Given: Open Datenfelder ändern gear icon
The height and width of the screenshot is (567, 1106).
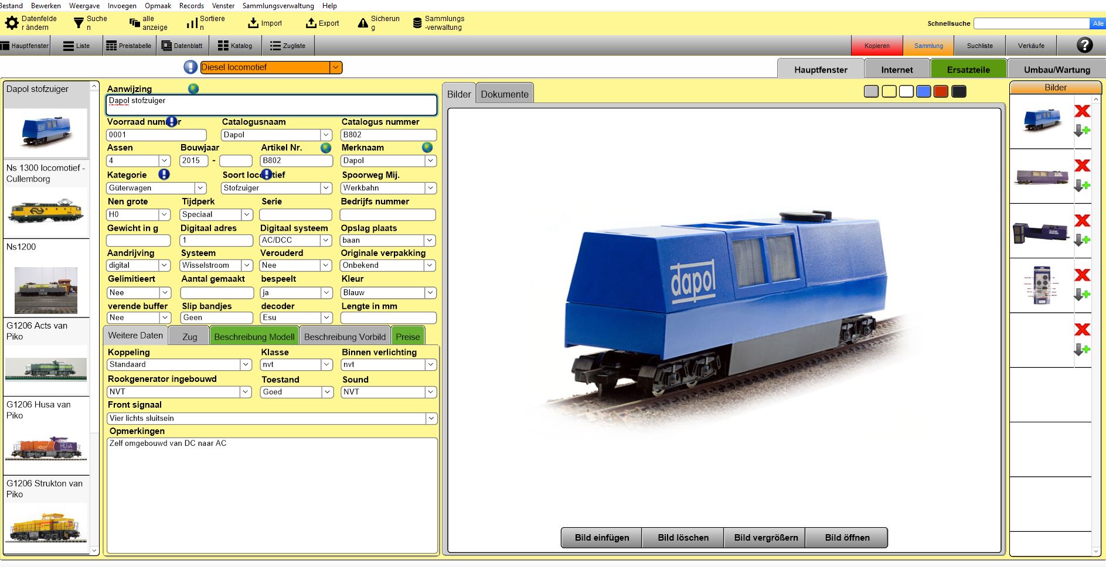Looking at the screenshot, I should coord(12,23).
